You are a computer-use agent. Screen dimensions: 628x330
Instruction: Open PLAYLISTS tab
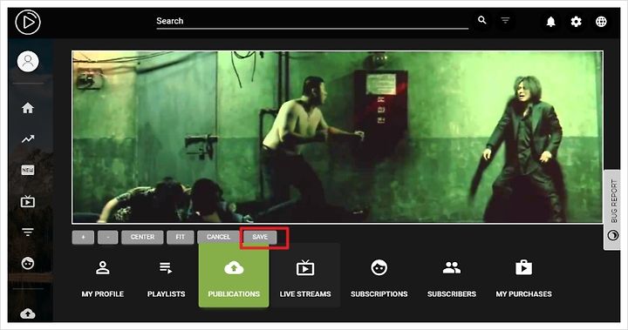(x=166, y=279)
